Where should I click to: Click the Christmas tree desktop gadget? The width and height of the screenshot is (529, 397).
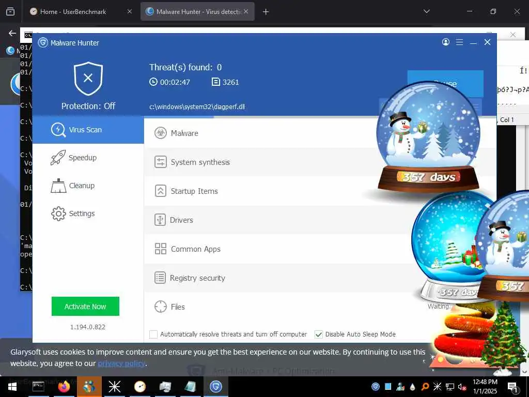click(503, 339)
